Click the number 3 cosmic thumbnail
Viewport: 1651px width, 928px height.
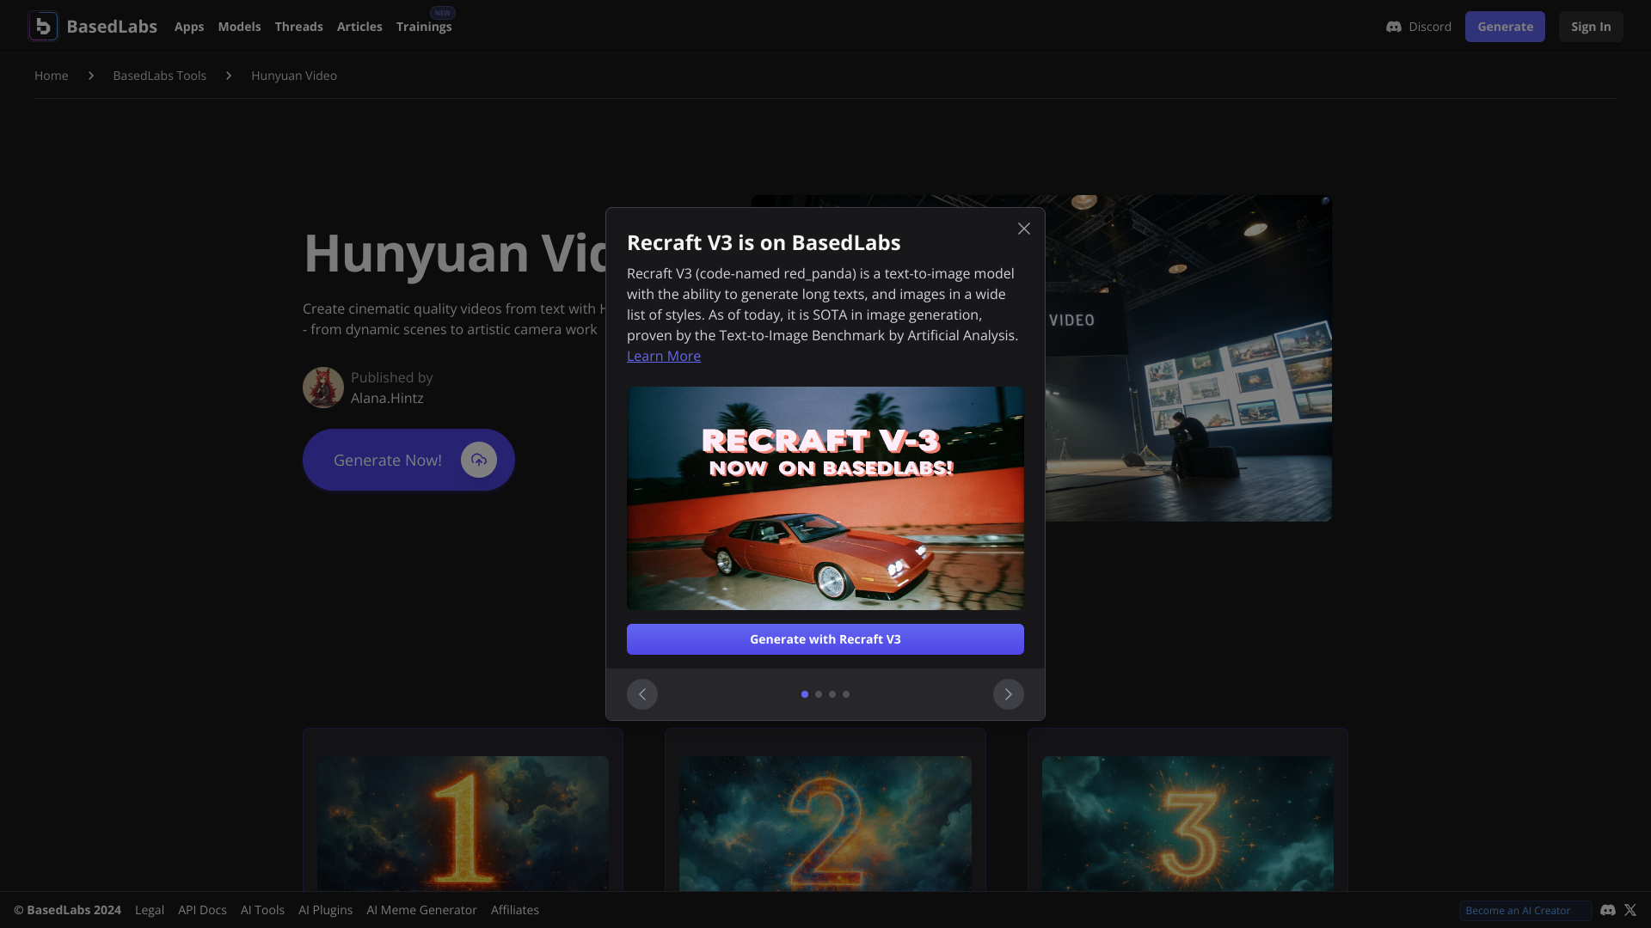tap(1188, 823)
